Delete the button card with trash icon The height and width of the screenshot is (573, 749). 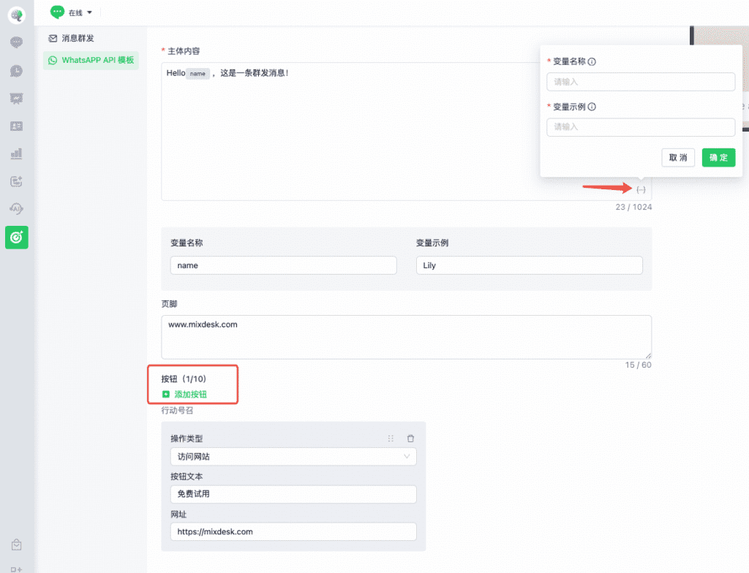[x=410, y=439]
